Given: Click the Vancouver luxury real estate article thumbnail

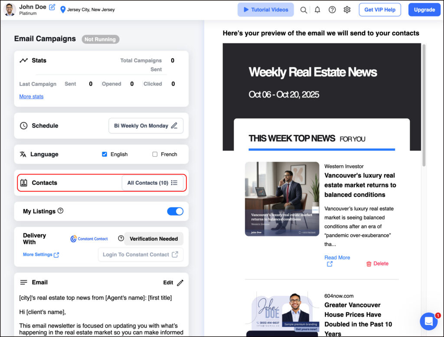Looking at the screenshot, I should [282, 199].
